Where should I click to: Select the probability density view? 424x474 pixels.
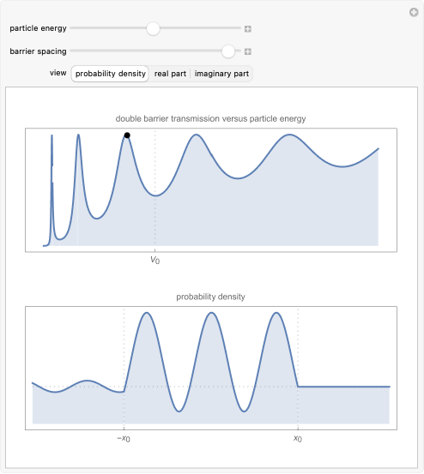(x=110, y=74)
